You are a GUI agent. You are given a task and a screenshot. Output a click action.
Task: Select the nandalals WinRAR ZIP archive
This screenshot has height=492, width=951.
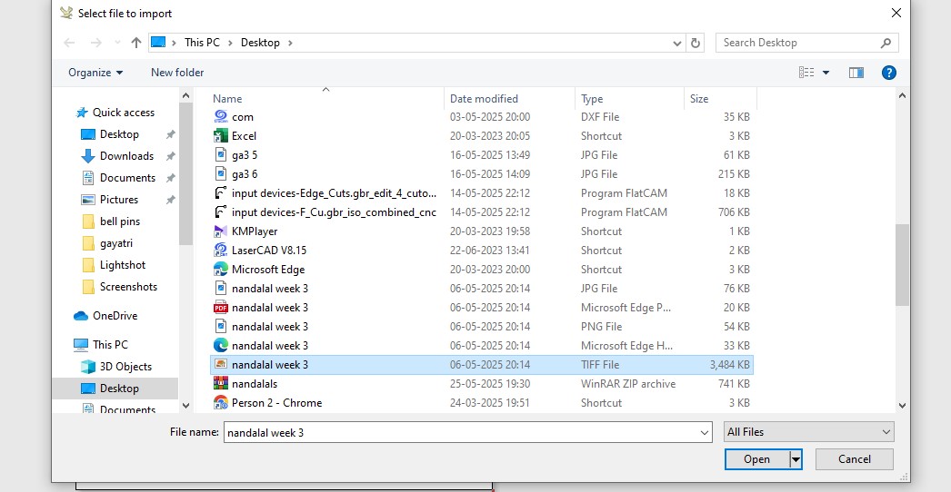[482, 384]
